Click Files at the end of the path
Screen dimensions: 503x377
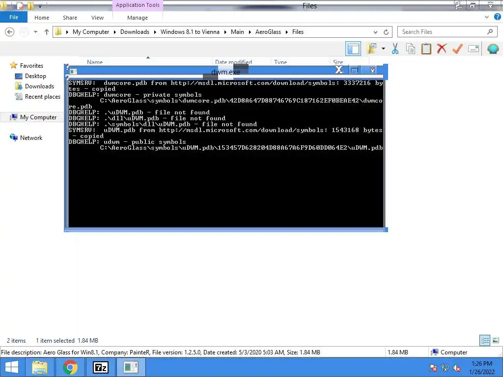tap(298, 32)
